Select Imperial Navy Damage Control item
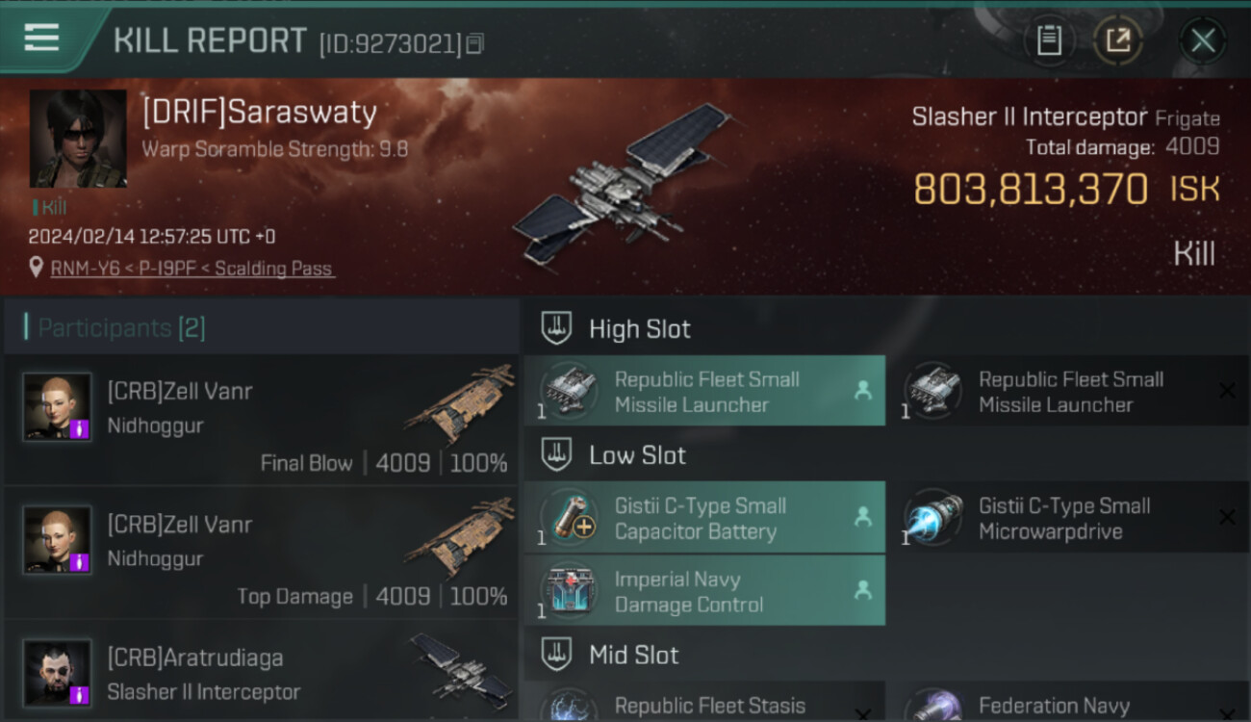Viewport: 1251px width, 722px height. click(704, 591)
